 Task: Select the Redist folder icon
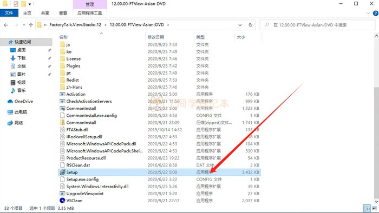[62, 80]
